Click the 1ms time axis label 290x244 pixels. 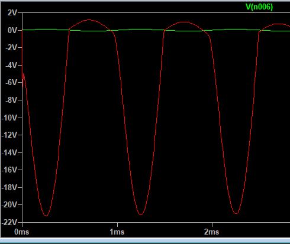click(117, 232)
